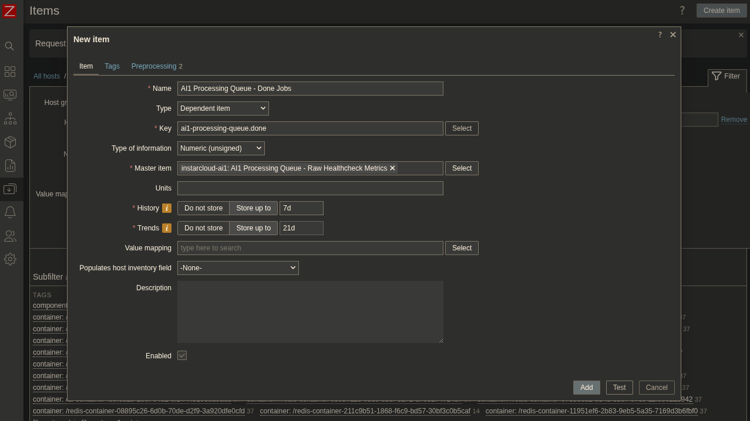Click the Create item button
The width and height of the screenshot is (750, 421).
(x=721, y=11)
